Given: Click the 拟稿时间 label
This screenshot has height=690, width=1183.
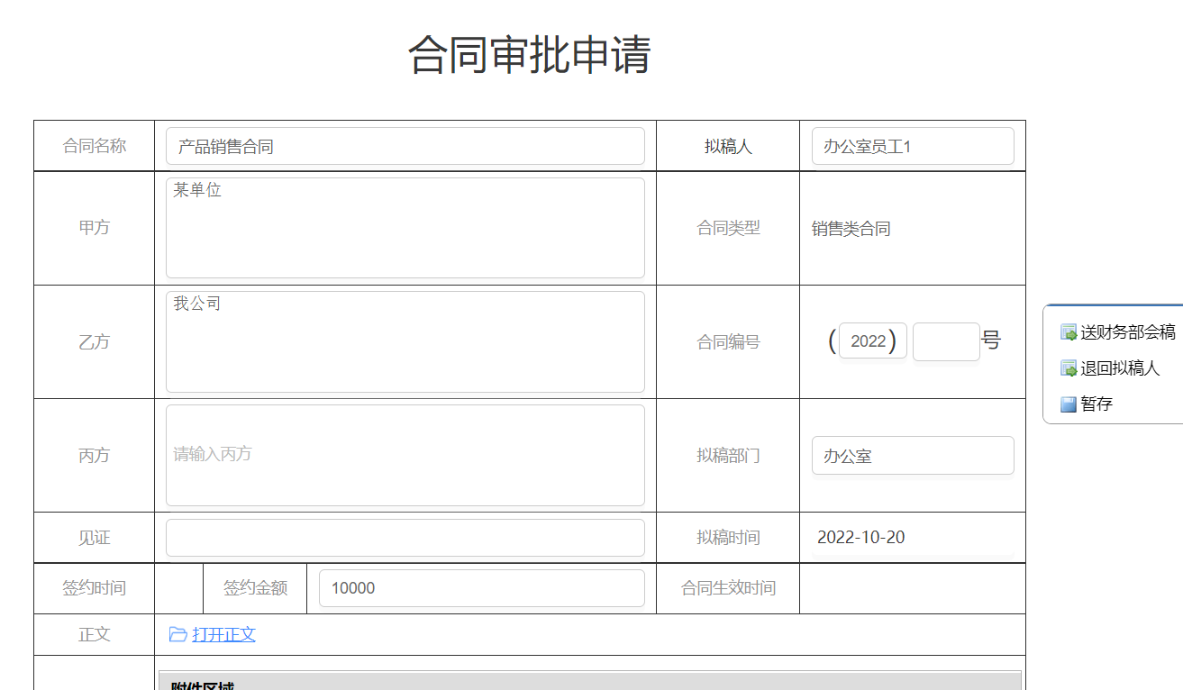Looking at the screenshot, I should click(728, 538).
